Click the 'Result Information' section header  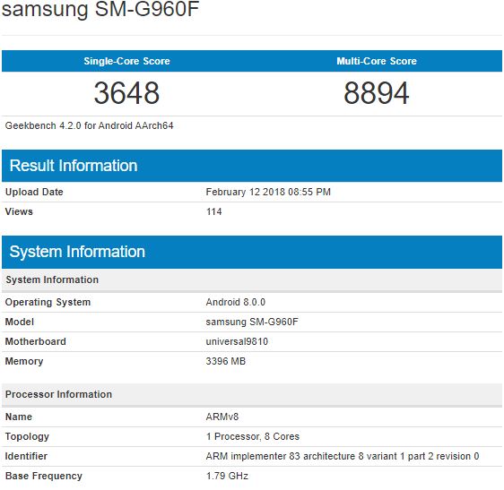click(252, 166)
